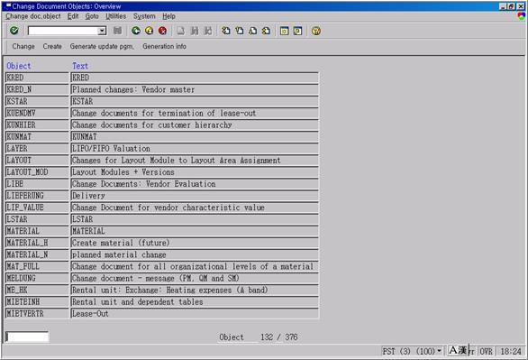Select the MATERIAL object row

coord(162,231)
